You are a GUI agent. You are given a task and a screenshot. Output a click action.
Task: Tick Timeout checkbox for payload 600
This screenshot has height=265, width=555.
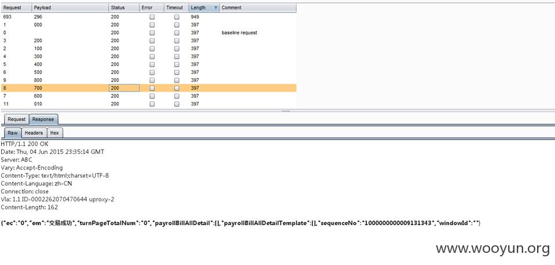(177, 96)
